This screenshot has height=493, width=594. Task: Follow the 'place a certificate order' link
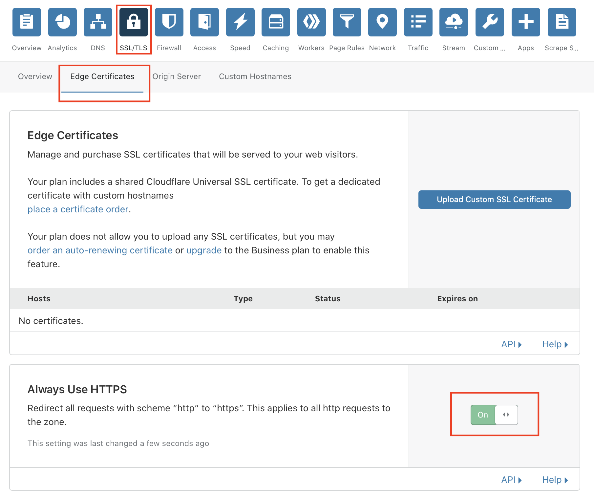pyautogui.click(x=78, y=209)
